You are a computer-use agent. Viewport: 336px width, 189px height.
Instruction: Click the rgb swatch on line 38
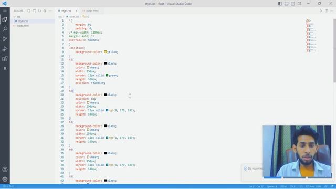click(107, 165)
